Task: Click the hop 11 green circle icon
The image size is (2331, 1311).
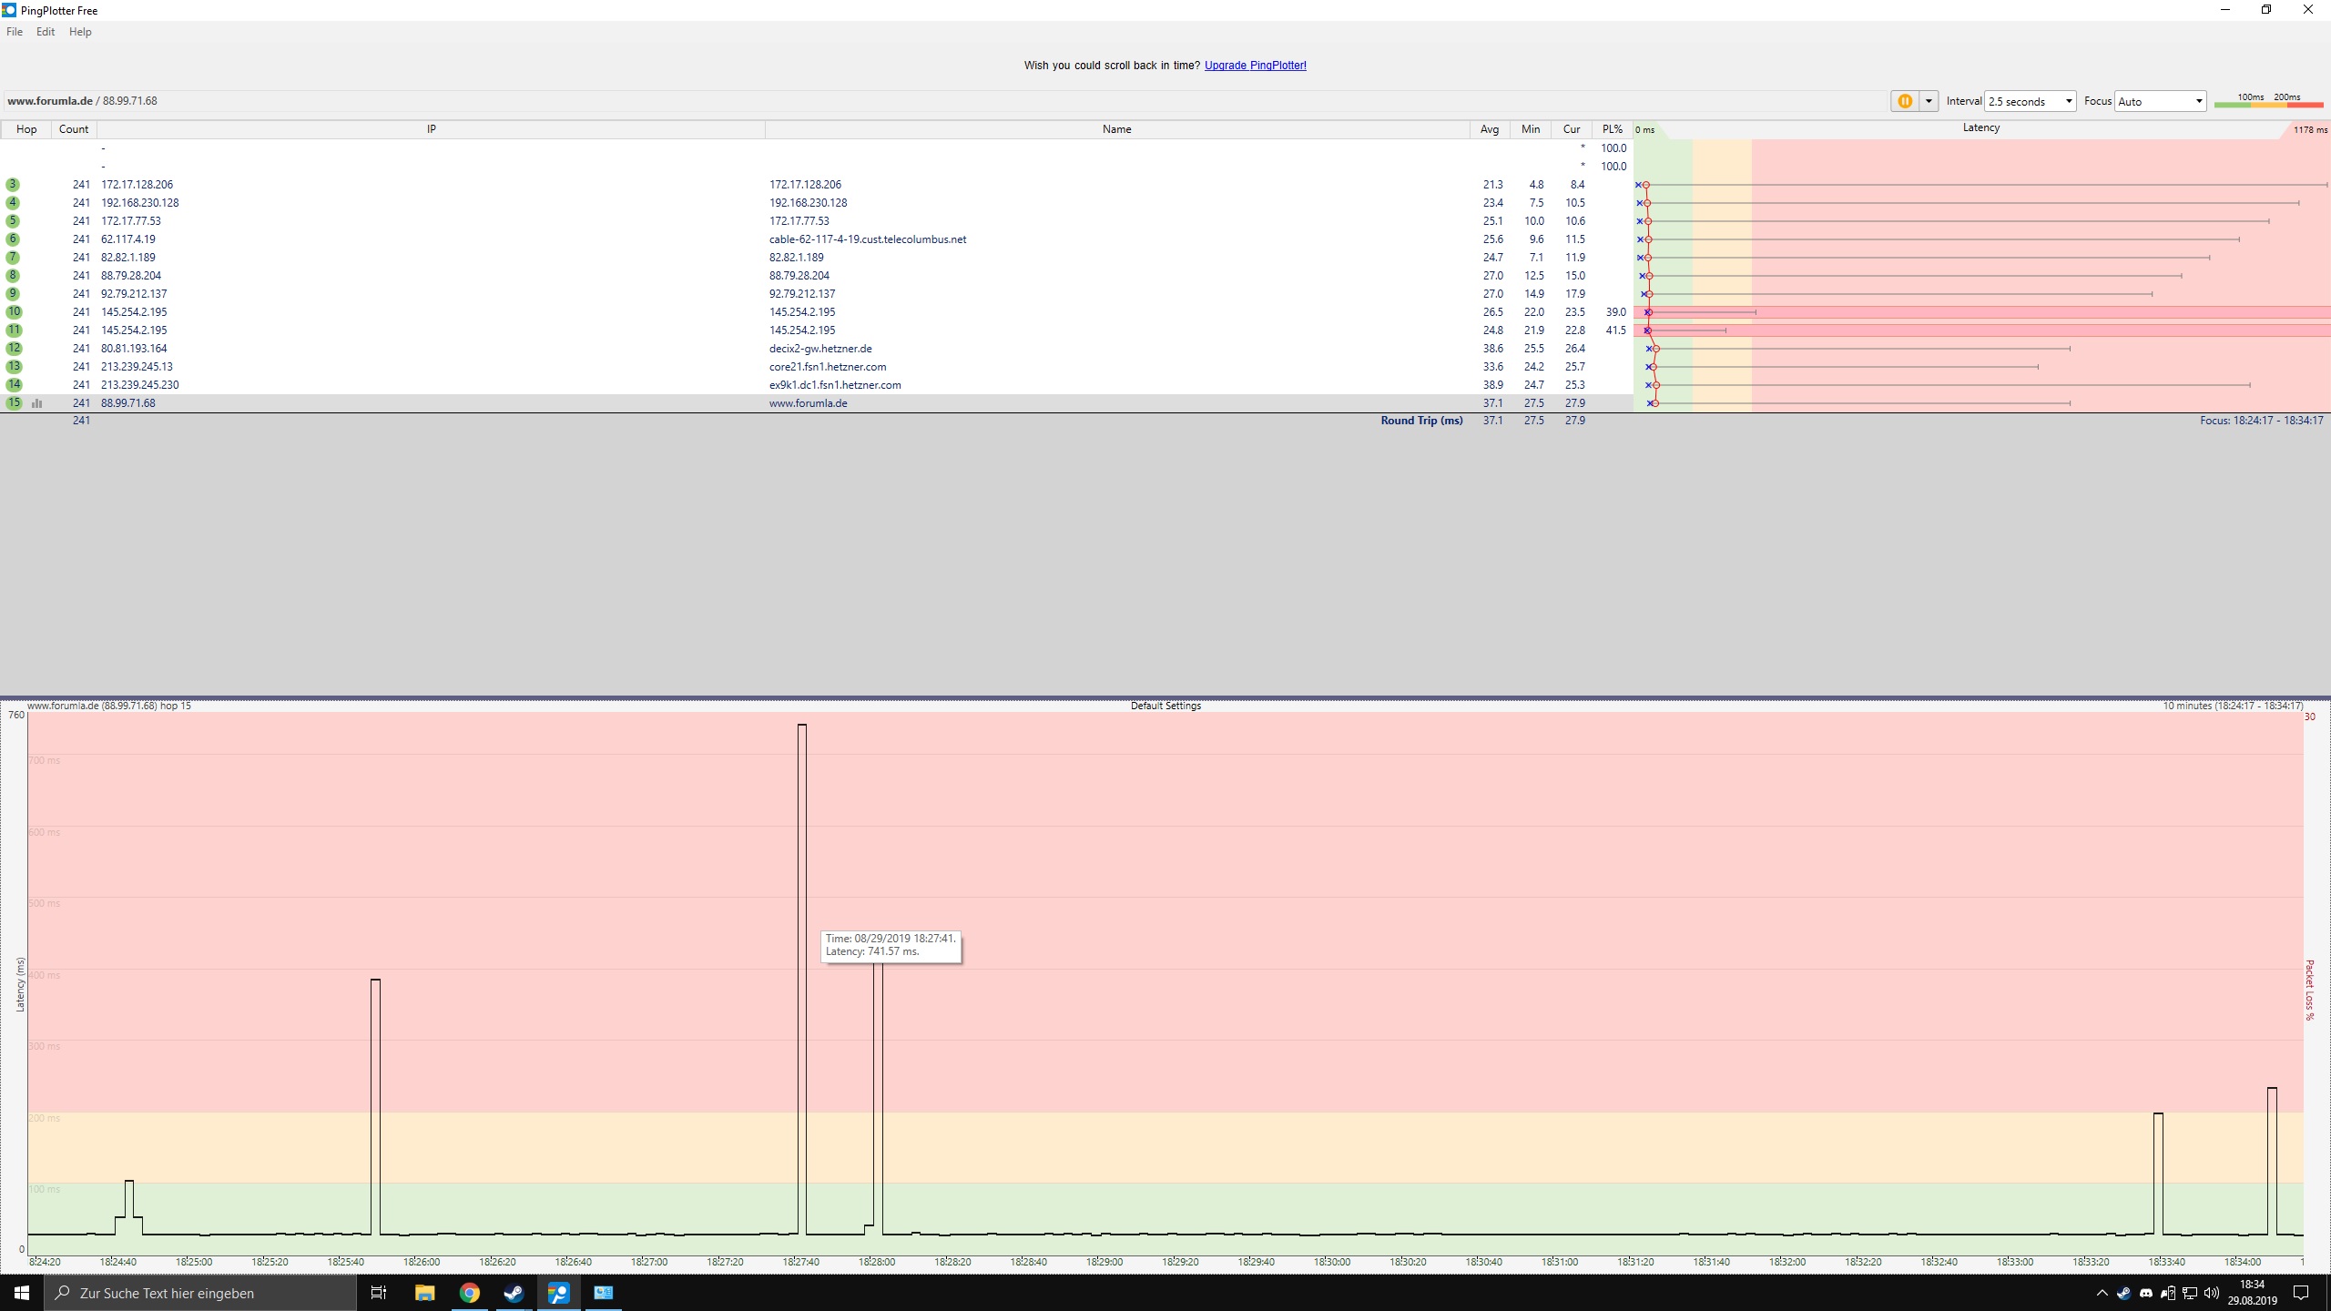Action: [x=14, y=330]
